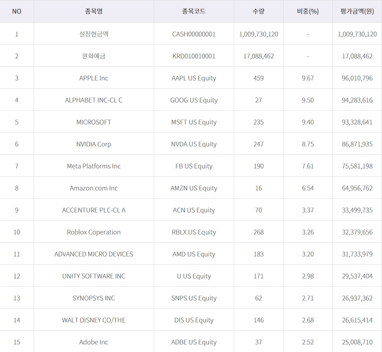Click Adobe Inc name cell

[x=94, y=342]
